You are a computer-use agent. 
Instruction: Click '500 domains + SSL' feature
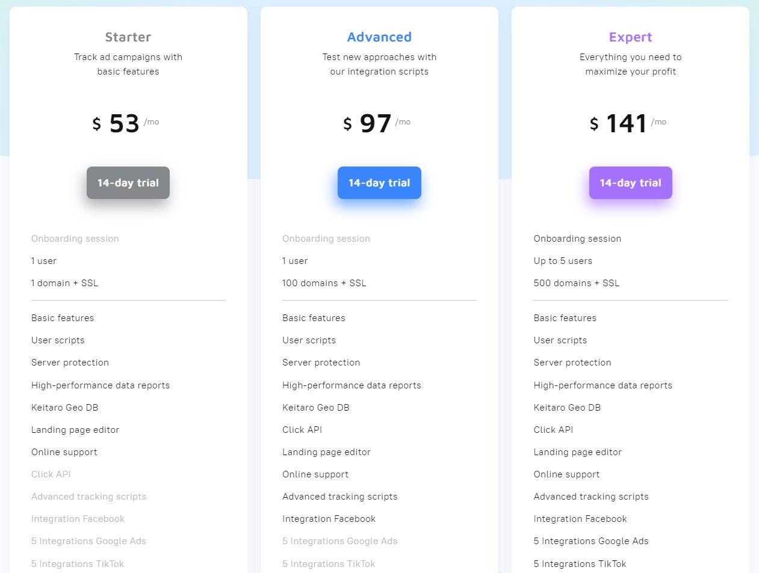[576, 283]
